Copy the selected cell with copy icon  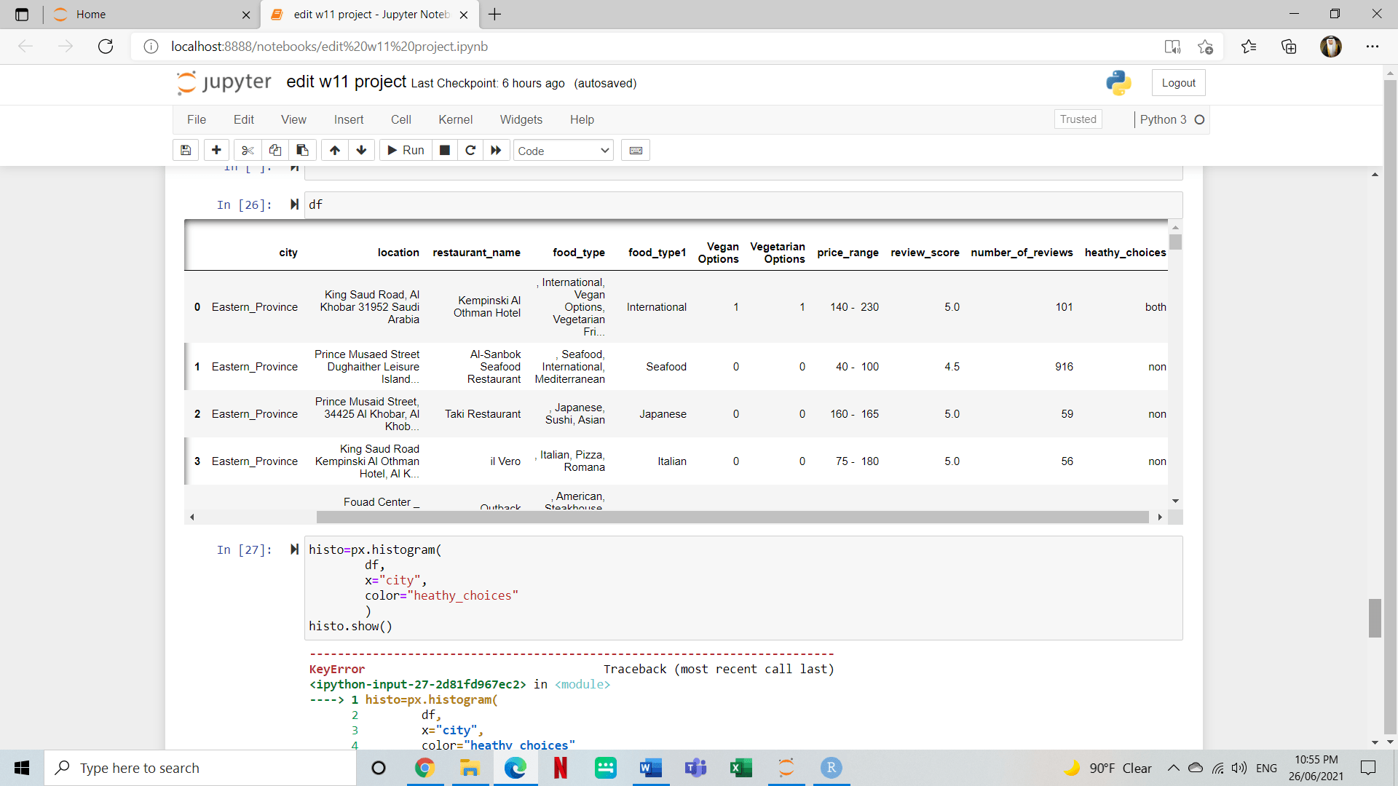[x=275, y=150]
